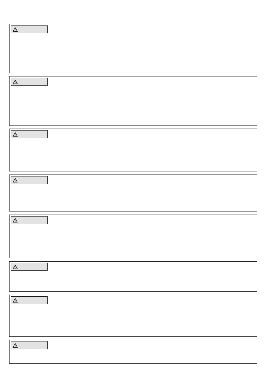The image size is (266, 386).
Task: Select the gray label bar of the seventh warning
Action: pos(29,300)
